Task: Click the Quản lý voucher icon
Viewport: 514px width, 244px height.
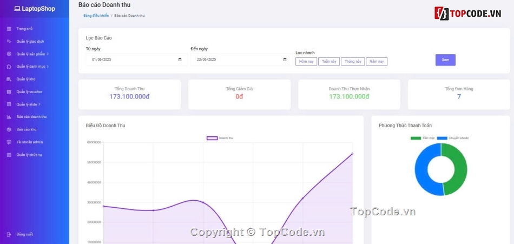Action: 9,92
